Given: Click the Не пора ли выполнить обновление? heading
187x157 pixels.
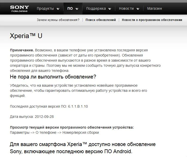Looking at the screenshot, I should (x=53, y=77).
